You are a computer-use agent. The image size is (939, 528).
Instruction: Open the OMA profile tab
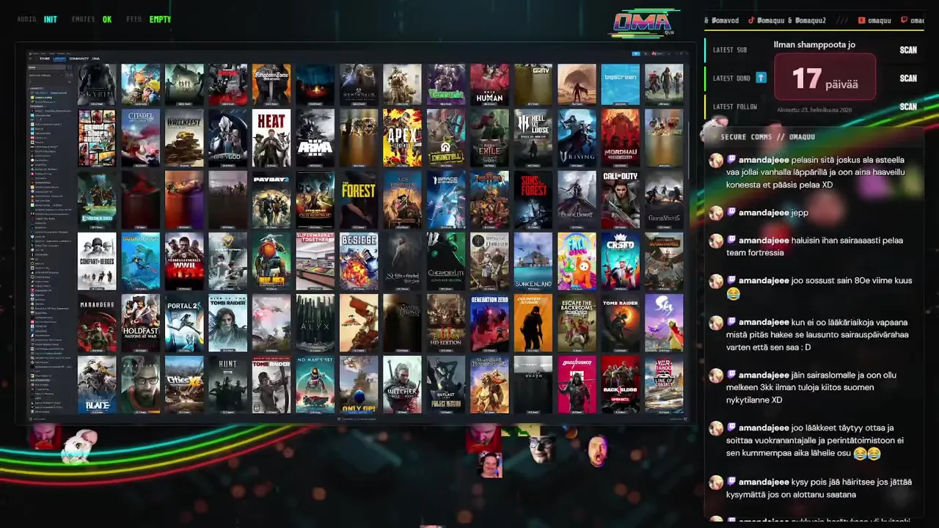[x=96, y=59]
